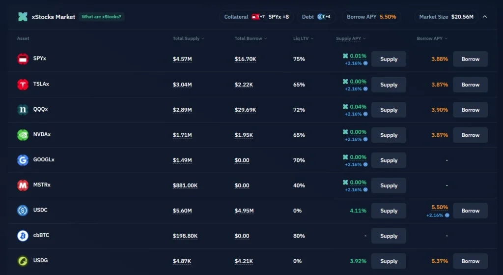Click the xStocks Market logo icon

tap(23, 17)
